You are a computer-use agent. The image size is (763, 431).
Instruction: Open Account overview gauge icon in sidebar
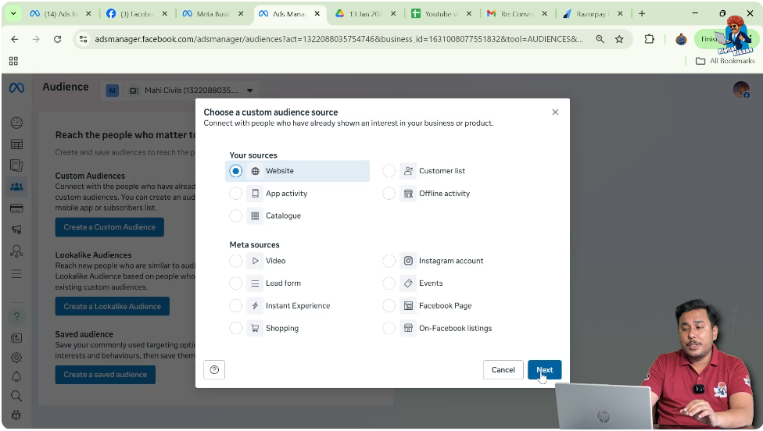[16, 123]
